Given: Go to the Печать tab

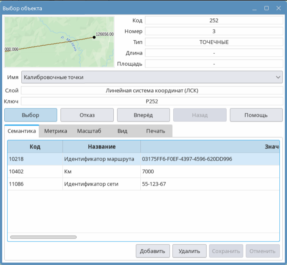Looking at the screenshot, I should (155, 131).
